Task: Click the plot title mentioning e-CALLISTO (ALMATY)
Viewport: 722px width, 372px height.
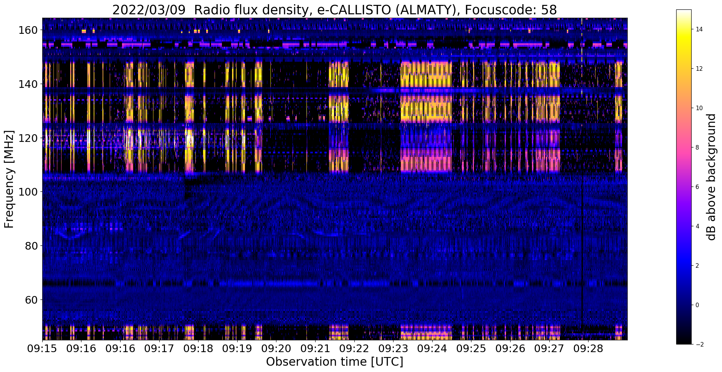Action: pos(334,9)
